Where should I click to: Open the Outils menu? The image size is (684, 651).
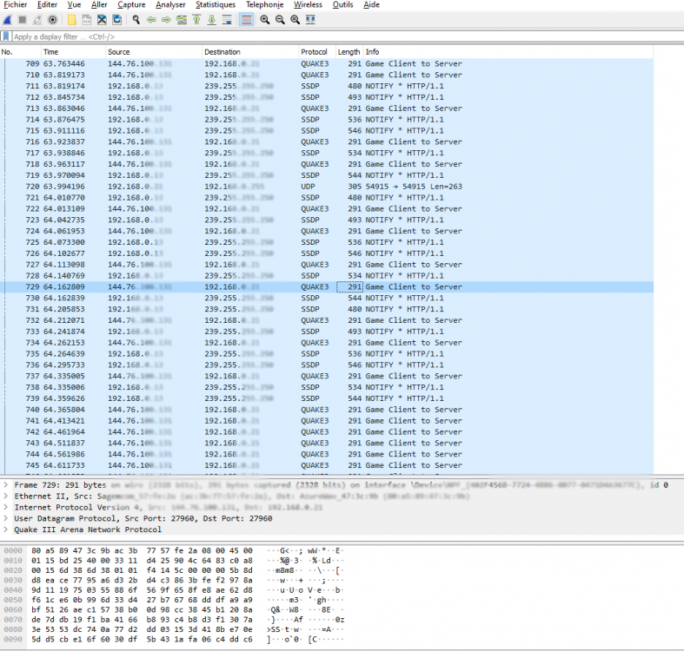tap(342, 5)
